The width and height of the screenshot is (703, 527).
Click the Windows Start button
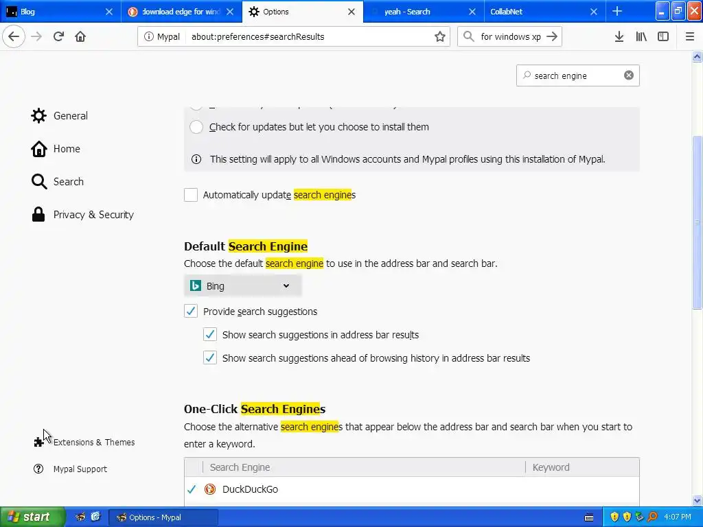(x=32, y=517)
